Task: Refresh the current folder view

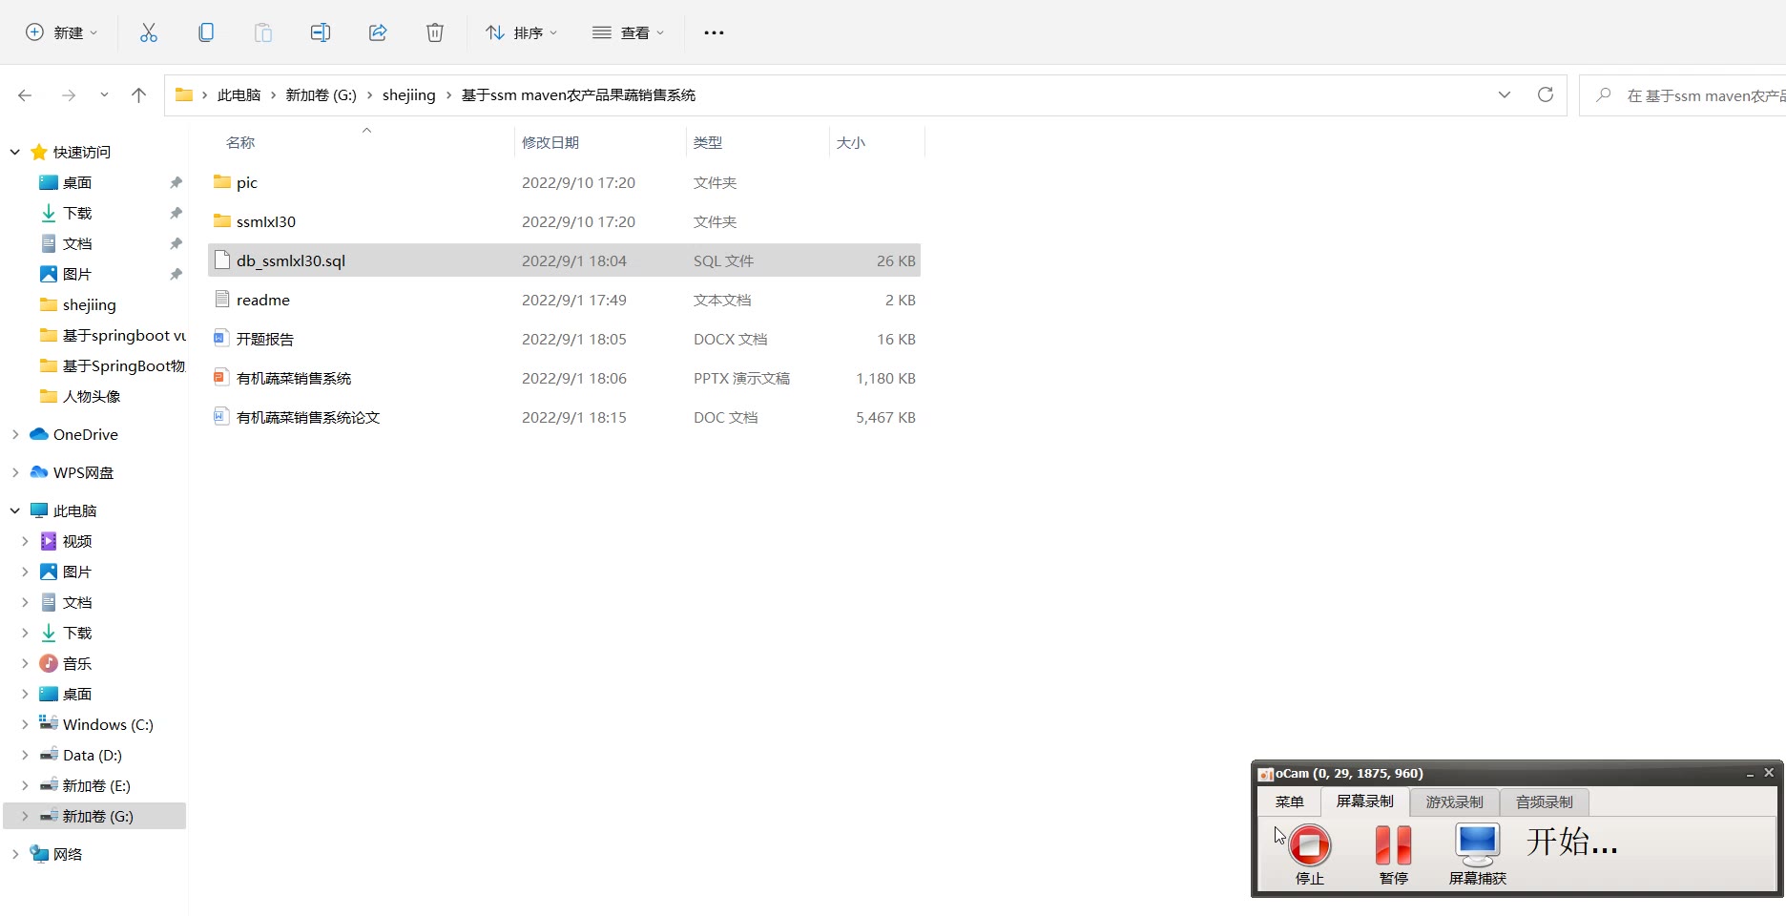Action: point(1546,94)
